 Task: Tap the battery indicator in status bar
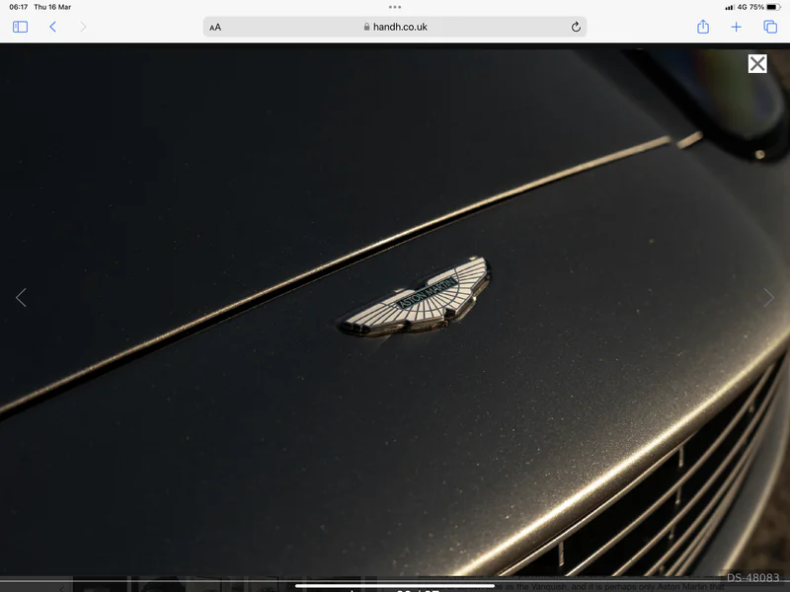(x=773, y=7)
